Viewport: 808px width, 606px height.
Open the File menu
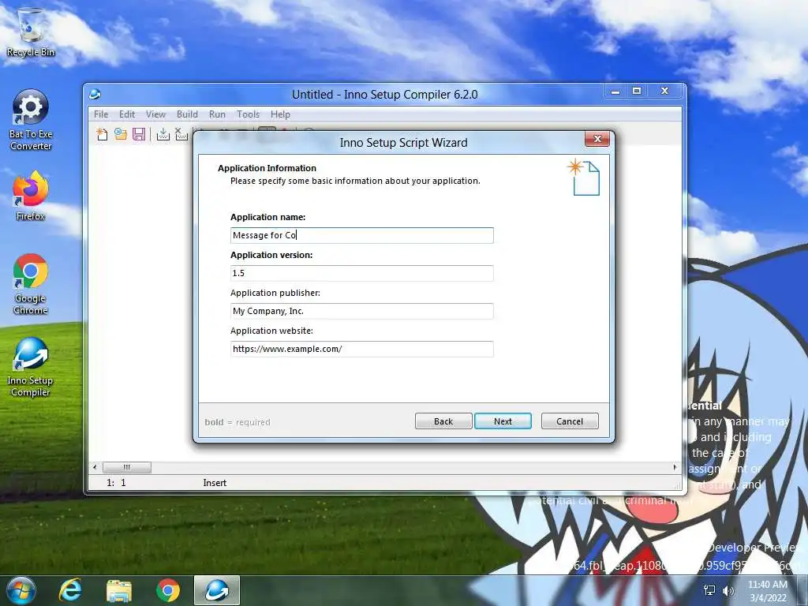click(x=101, y=114)
